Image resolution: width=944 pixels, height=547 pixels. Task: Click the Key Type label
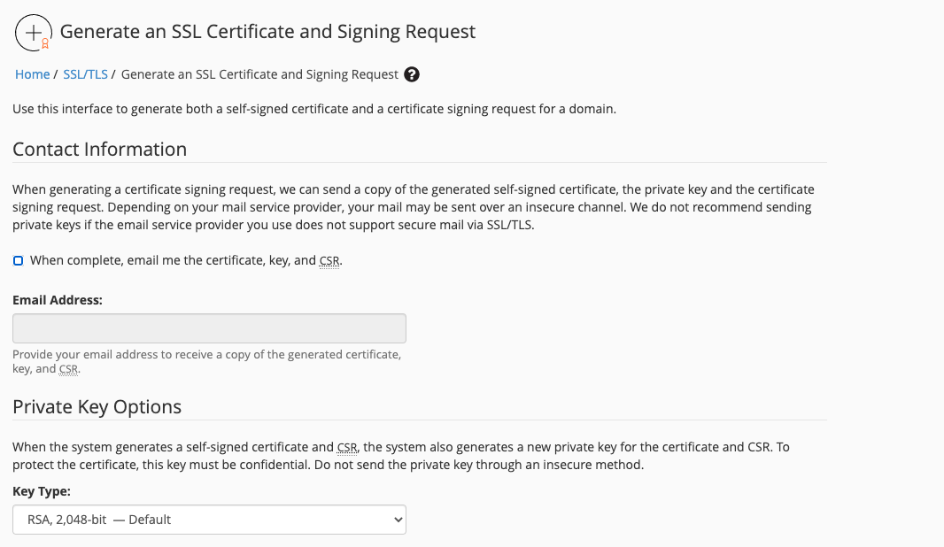[42, 491]
